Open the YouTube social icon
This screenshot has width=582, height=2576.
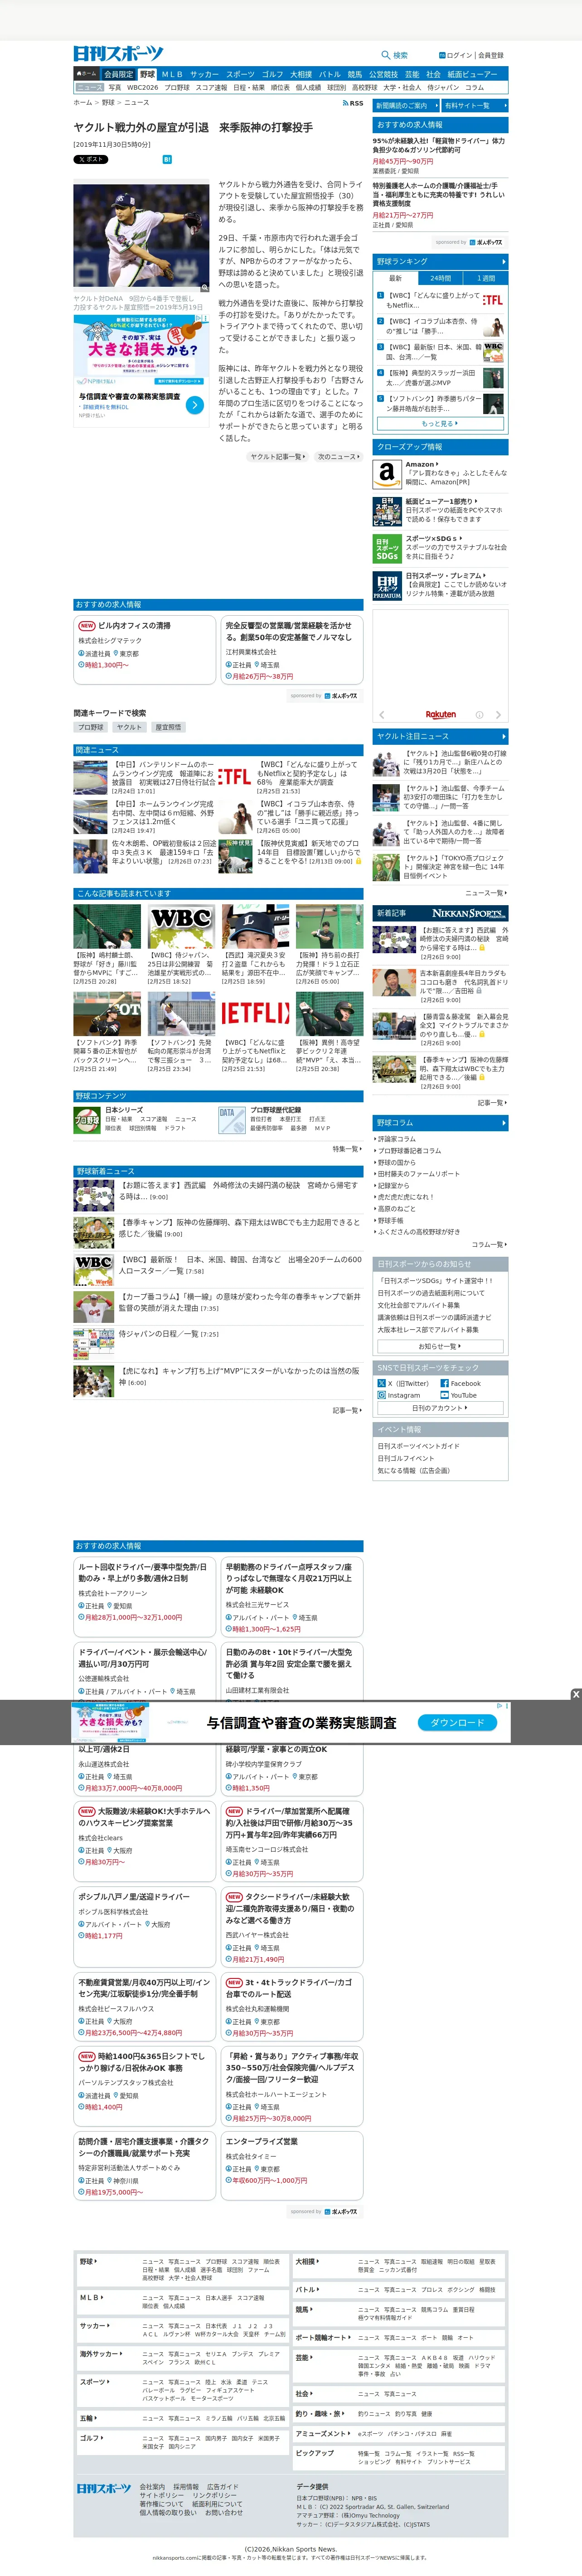pyautogui.click(x=444, y=1395)
